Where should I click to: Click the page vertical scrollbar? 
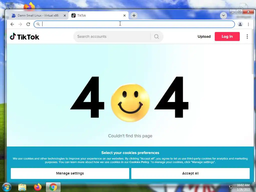pyautogui.click(x=253, y=52)
